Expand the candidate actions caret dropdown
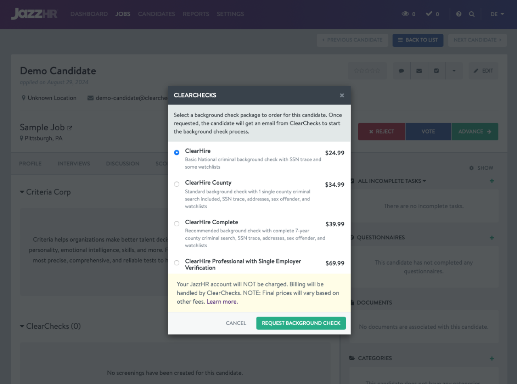The width and height of the screenshot is (517, 384). (454, 71)
